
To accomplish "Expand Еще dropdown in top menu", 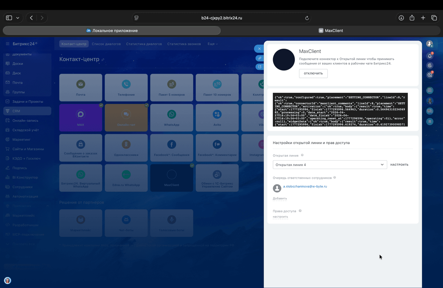I will [x=213, y=44].
